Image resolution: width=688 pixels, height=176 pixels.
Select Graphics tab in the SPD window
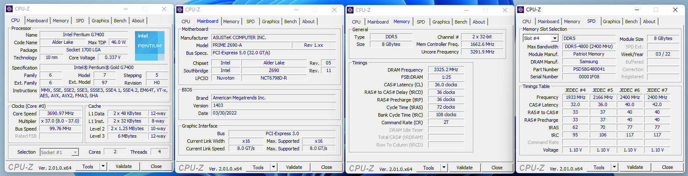[x=612, y=21]
